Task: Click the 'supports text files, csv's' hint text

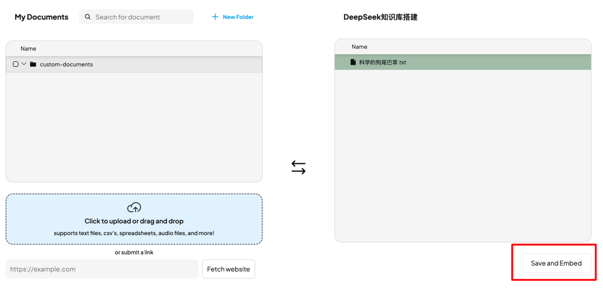Action: [x=134, y=233]
